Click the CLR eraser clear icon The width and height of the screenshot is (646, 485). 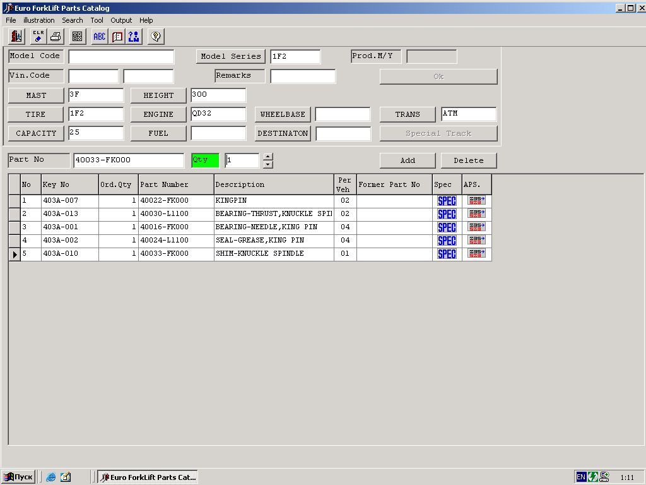pos(38,37)
